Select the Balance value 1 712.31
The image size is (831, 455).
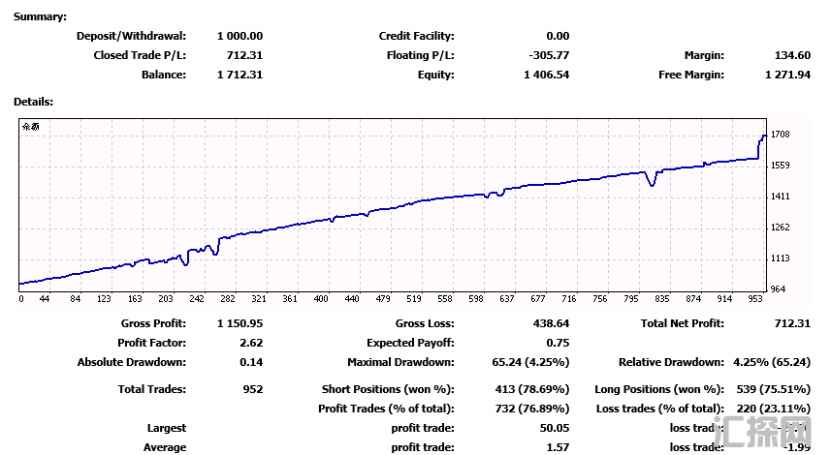click(x=240, y=75)
